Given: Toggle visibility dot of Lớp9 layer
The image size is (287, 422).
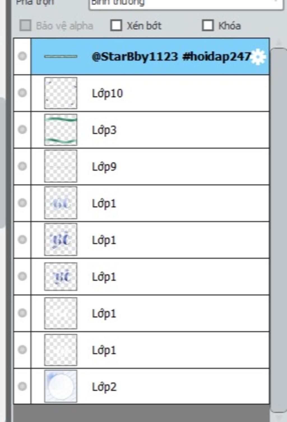Looking at the screenshot, I should (22, 166).
